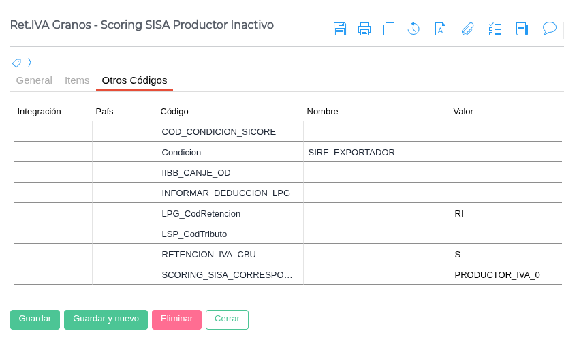Click the newspaper report icon
The width and height of the screenshot is (564, 346).
522,29
